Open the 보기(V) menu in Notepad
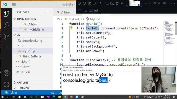Image resolution: width=177 pixels, height=99 pixels. (x=82, y=70)
